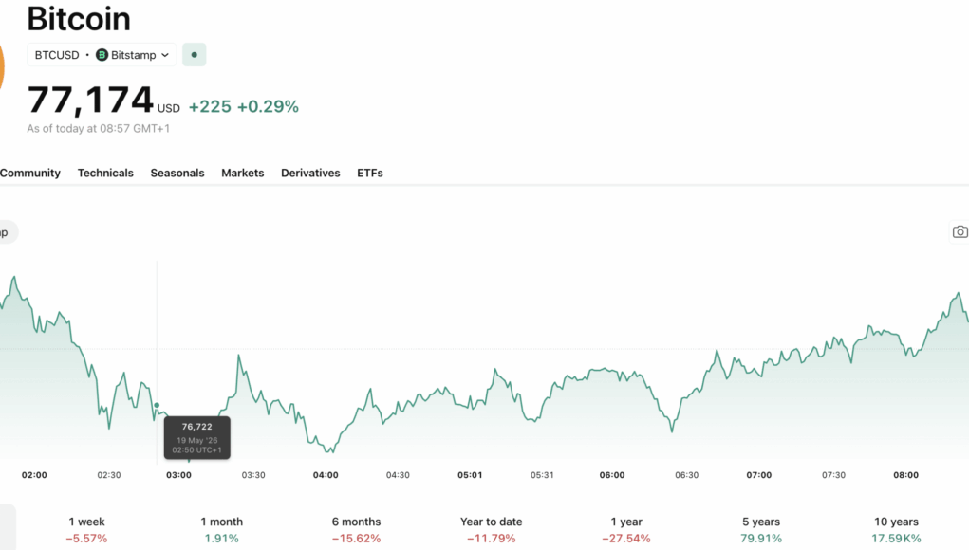Open the Technicals tab

pyautogui.click(x=105, y=173)
